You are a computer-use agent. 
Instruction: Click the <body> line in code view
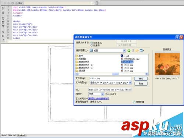point(17,21)
